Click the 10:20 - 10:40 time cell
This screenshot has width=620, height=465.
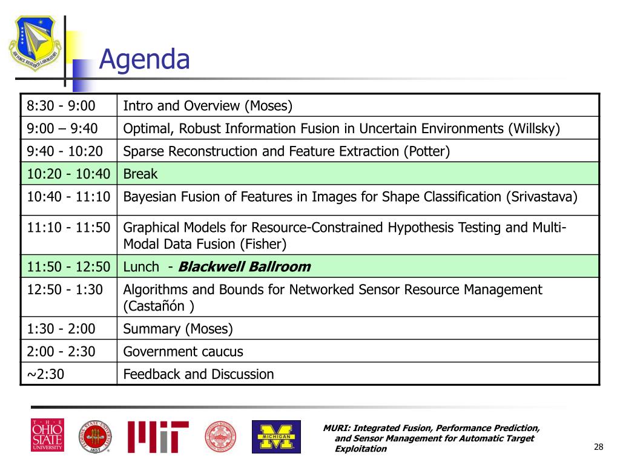point(69,173)
